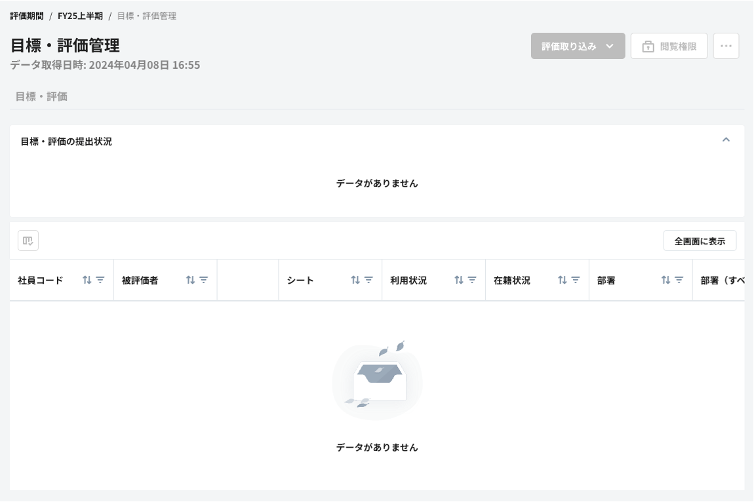Image resolution: width=754 pixels, height=502 pixels.
Task: Sort the シート column
Action: 355,280
